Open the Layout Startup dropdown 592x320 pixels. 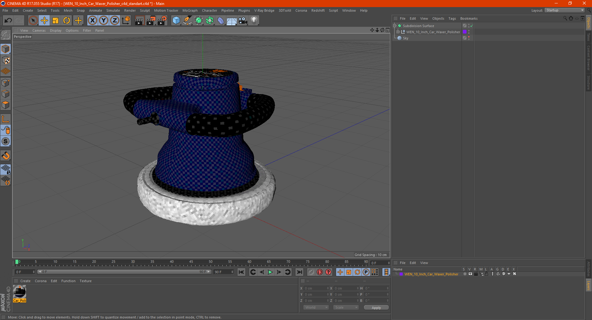pos(565,10)
